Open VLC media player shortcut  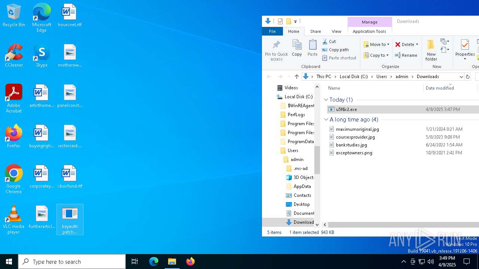pos(14,220)
